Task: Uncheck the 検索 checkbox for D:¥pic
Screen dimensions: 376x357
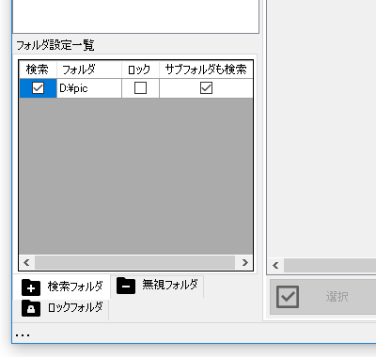Action: [x=38, y=88]
